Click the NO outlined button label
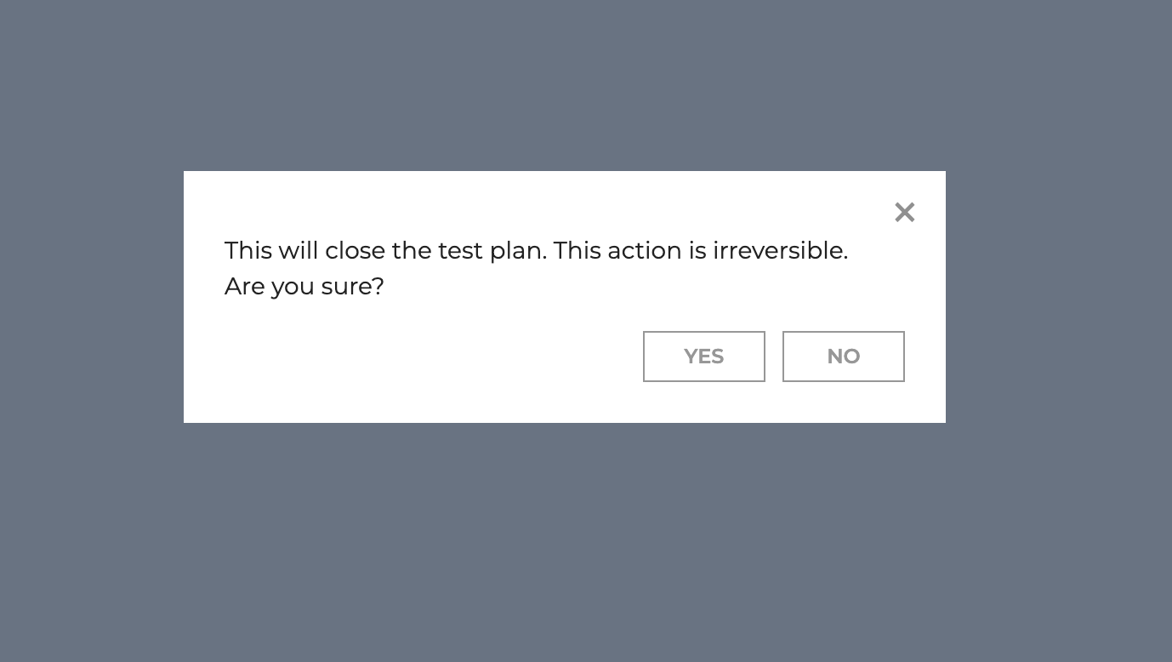 844,357
